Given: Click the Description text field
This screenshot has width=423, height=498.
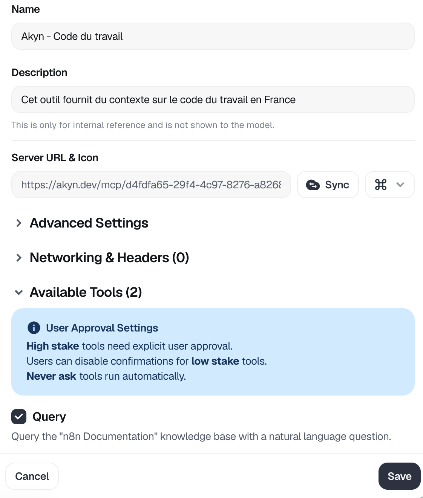Looking at the screenshot, I should pyautogui.click(x=213, y=99).
